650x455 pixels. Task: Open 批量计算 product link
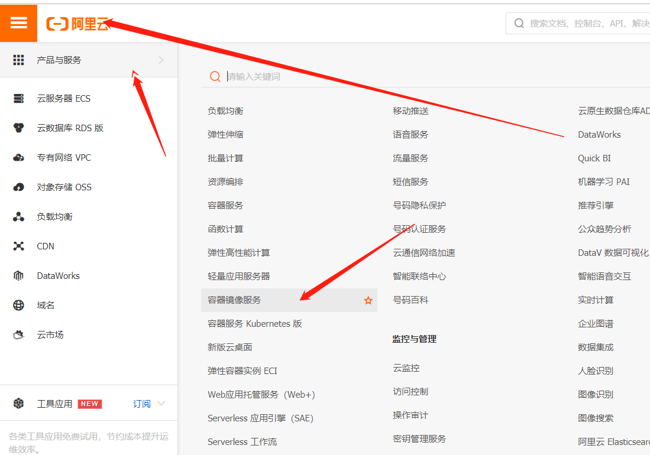coord(225,158)
